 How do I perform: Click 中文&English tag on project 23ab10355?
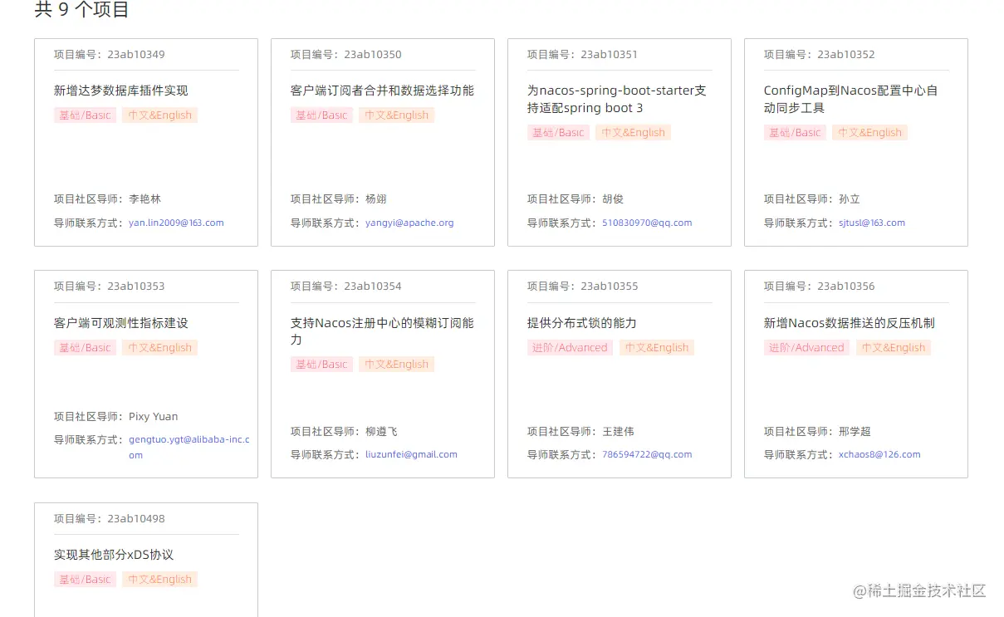point(657,348)
